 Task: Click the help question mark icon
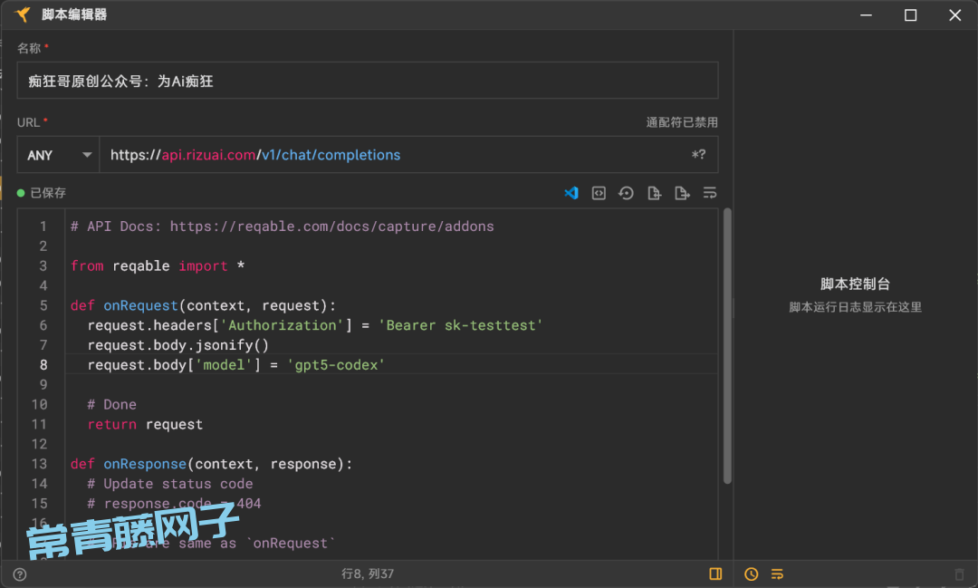pyautogui.click(x=20, y=574)
